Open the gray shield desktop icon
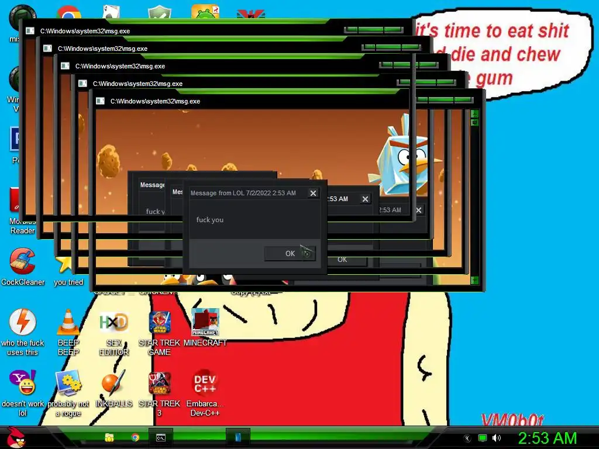The height and width of the screenshot is (449, 599). (160, 13)
